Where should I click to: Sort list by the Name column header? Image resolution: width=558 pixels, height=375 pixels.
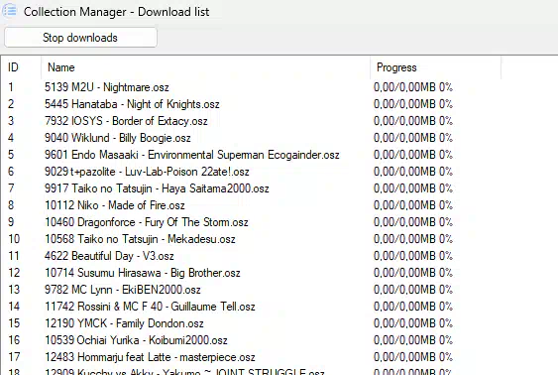pyautogui.click(x=205, y=67)
